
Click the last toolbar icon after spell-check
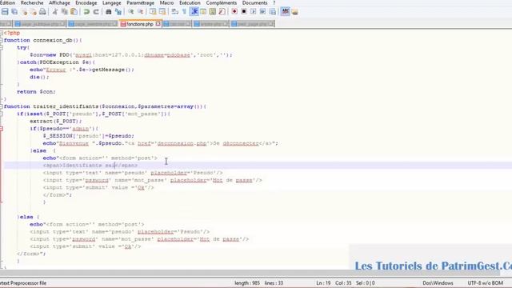click(x=295, y=12)
